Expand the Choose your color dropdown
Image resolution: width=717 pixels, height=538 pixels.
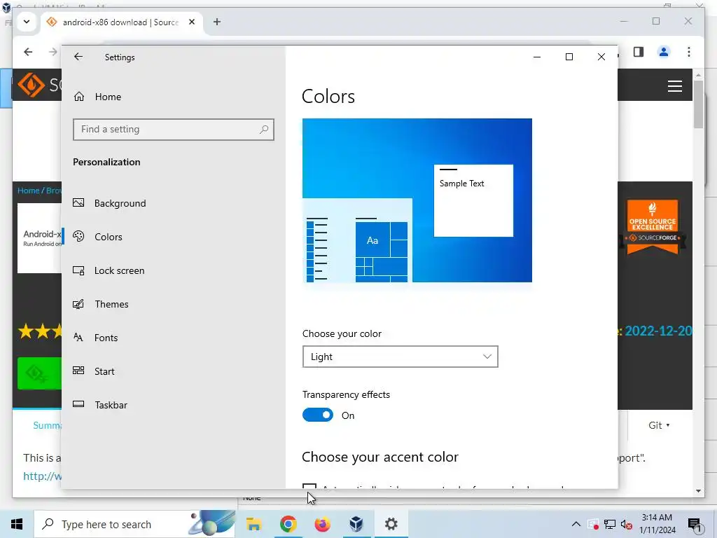(x=400, y=357)
